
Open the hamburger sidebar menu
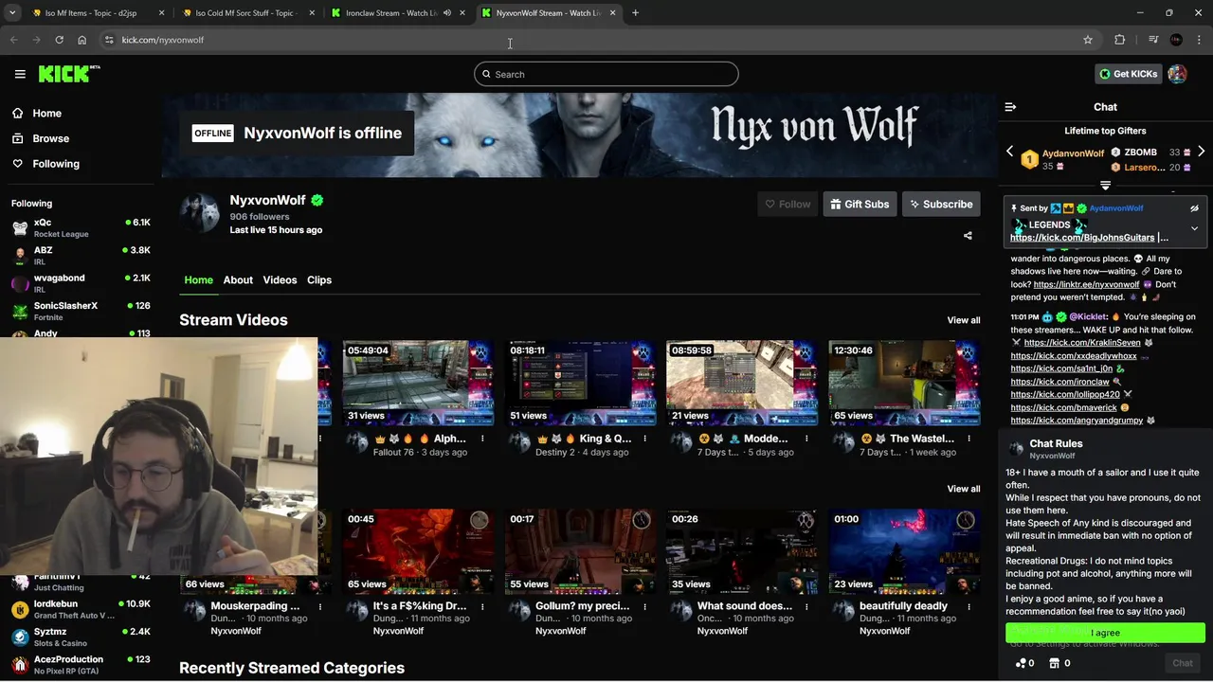20,74
